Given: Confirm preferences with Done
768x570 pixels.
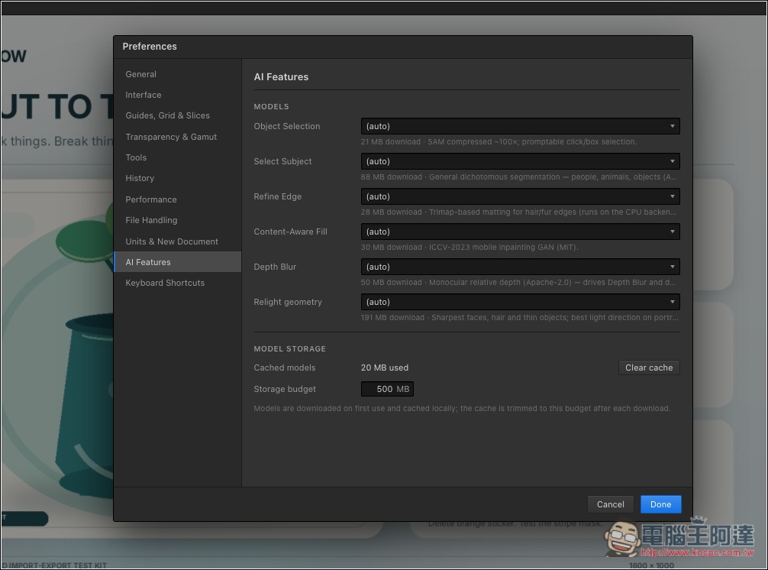Looking at the screenshot, I should 660,504.
